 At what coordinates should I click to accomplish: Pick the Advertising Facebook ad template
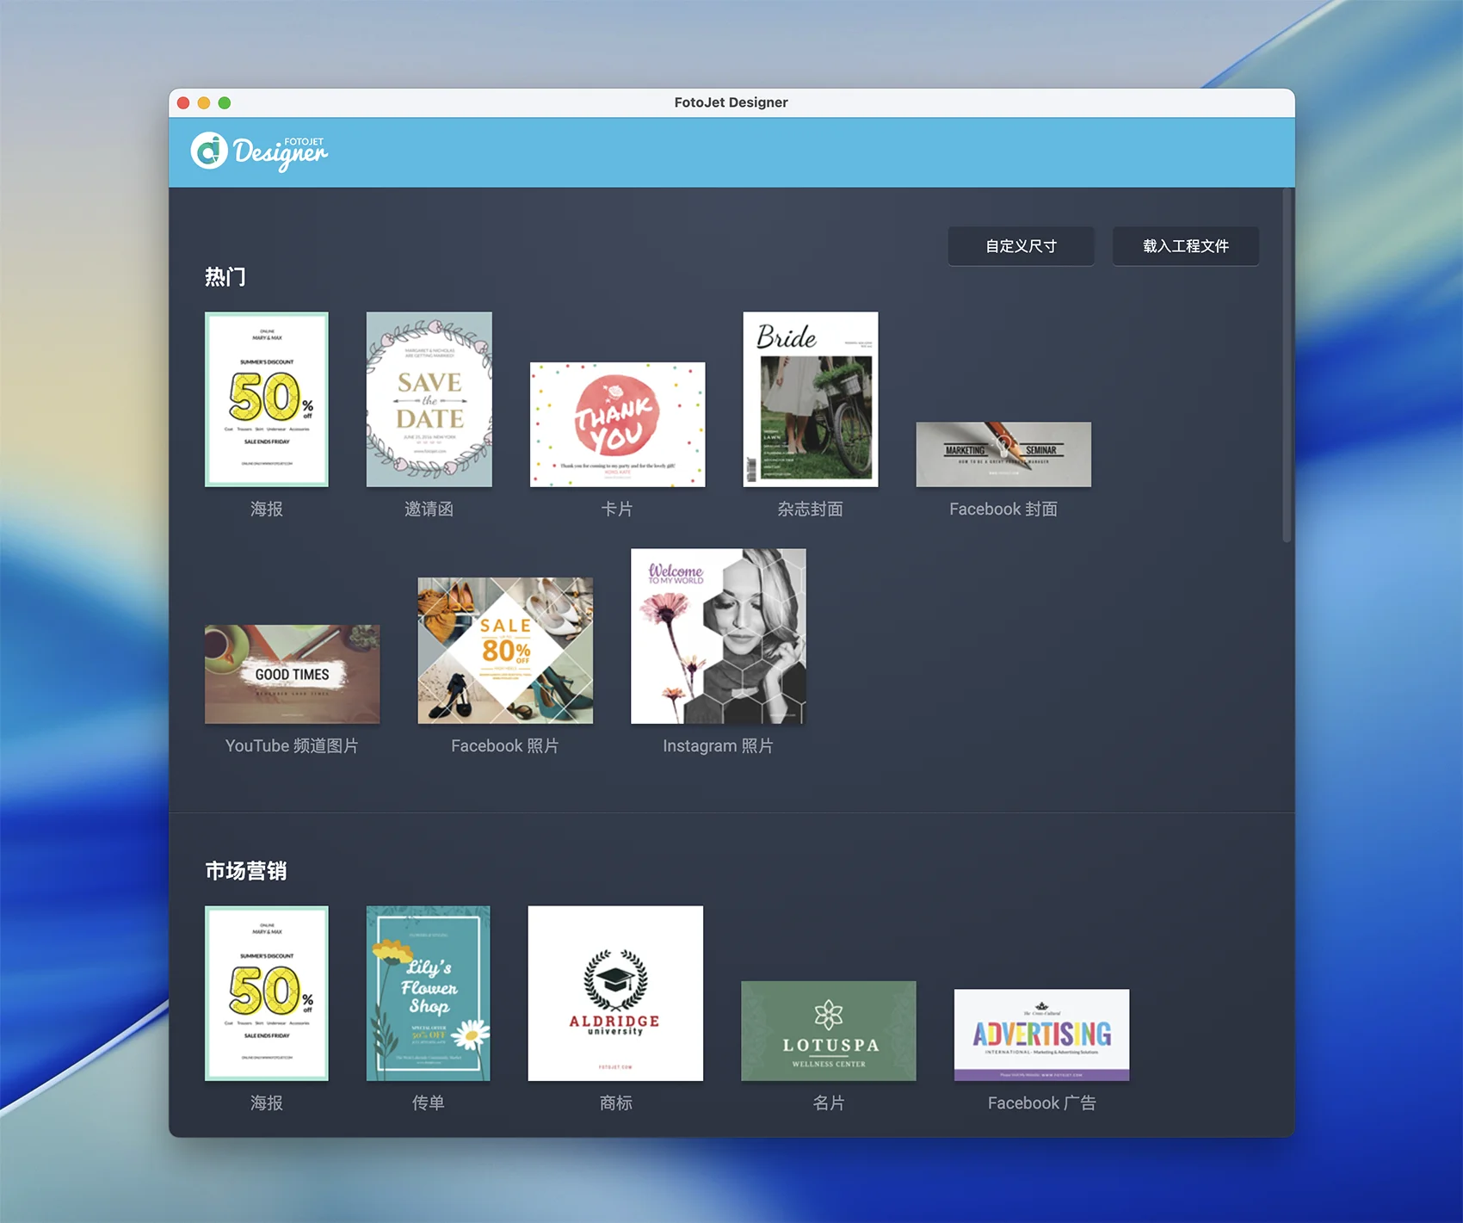(x=1041, y=1035)
